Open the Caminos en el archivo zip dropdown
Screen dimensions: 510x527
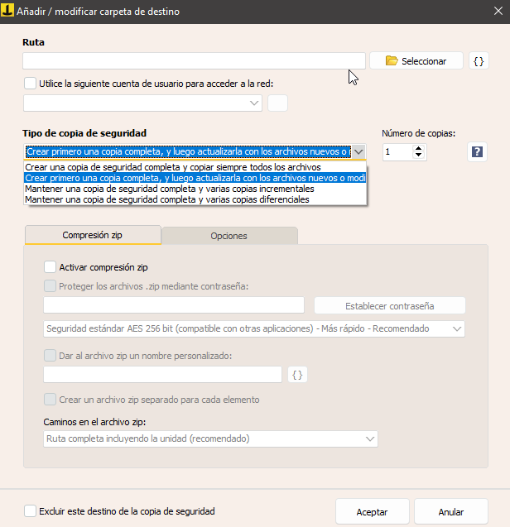click(210, 438)
